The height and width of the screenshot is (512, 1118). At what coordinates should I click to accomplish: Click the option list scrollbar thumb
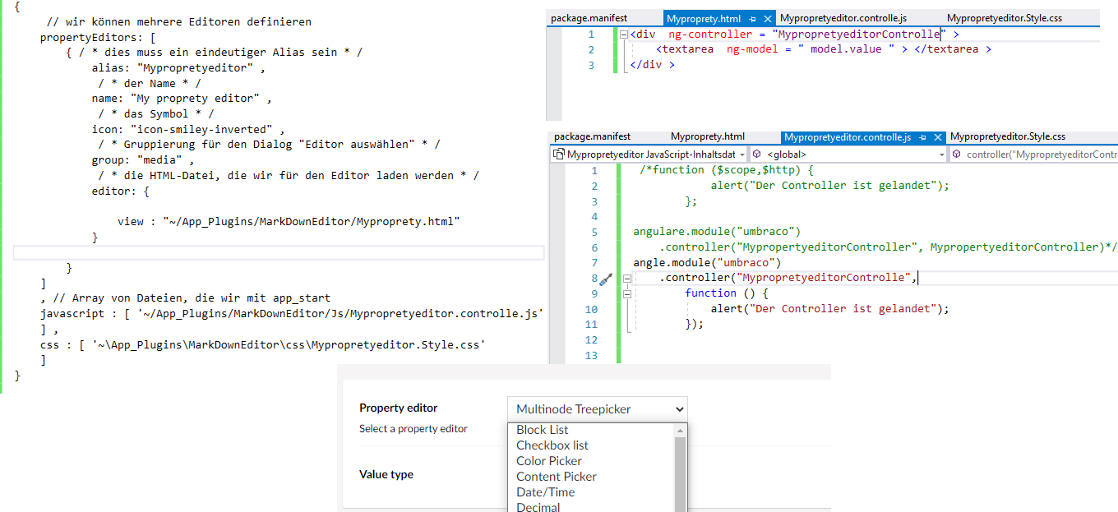[680, 474]
